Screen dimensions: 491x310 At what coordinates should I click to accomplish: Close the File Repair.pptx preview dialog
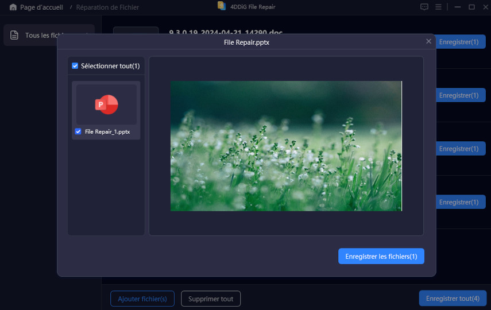point(428,41)
